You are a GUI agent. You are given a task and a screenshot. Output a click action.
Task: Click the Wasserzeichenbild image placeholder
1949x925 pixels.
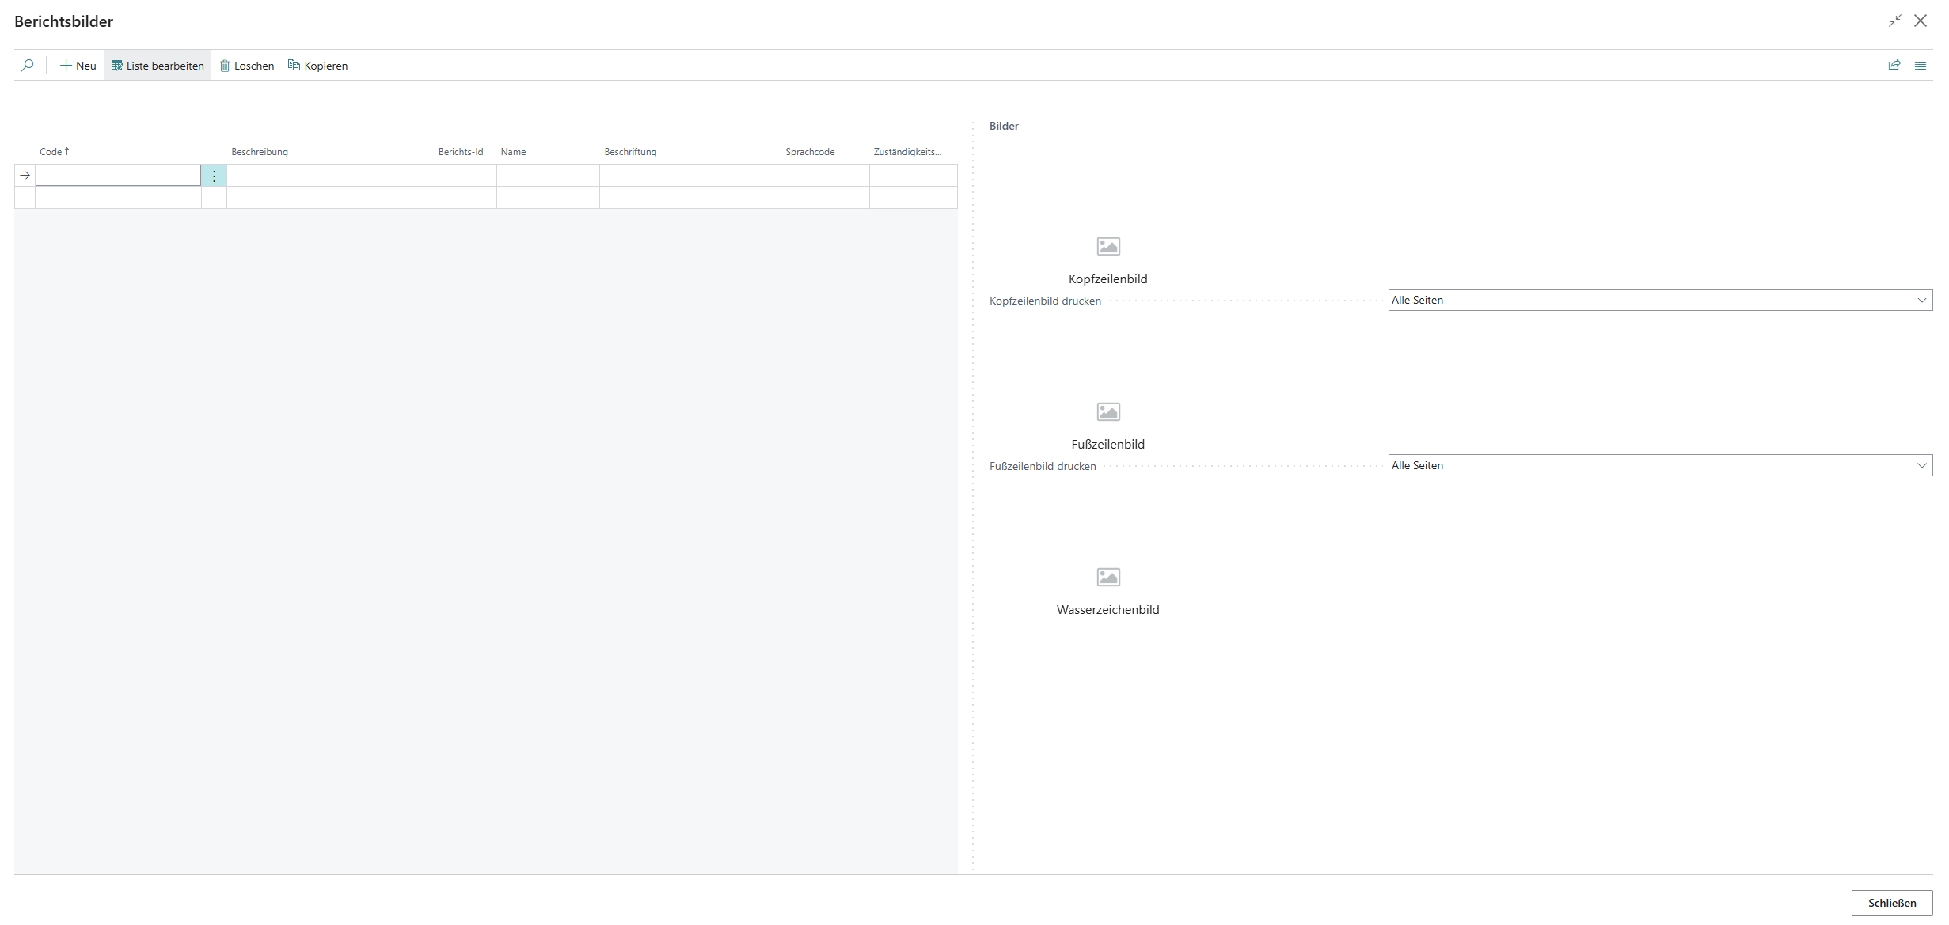(x=1108, y=578)
